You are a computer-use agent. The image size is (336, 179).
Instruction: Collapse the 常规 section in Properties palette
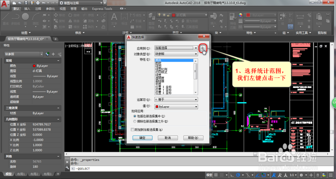(58, 61)
